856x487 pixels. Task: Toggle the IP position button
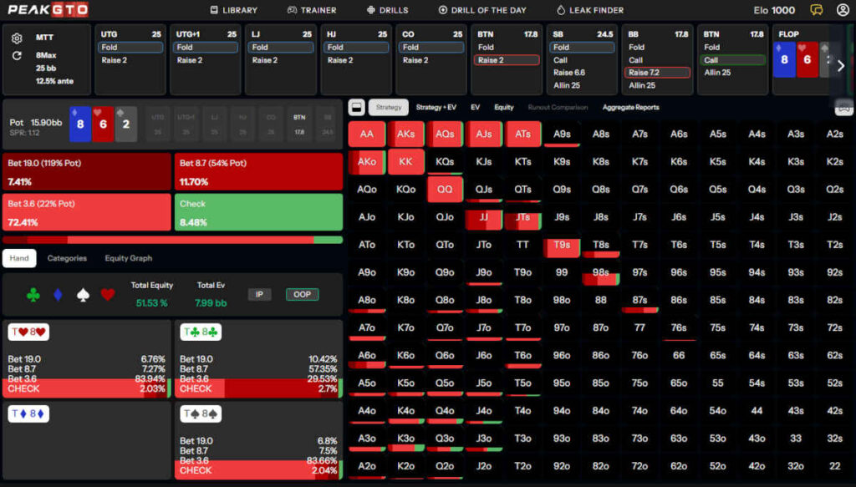coord(259,294)
